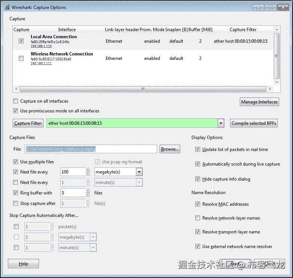Open stop-after minute(s) unit dropdown
The width and height of the screenshot is (293, 278).
click(93, 248)
